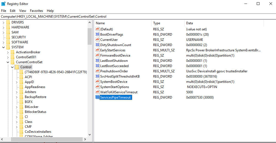The width and height of the screenshot is (276, 143).
Task: Click the CurrentUser string value icon
Action: click(x=97, y=40)
